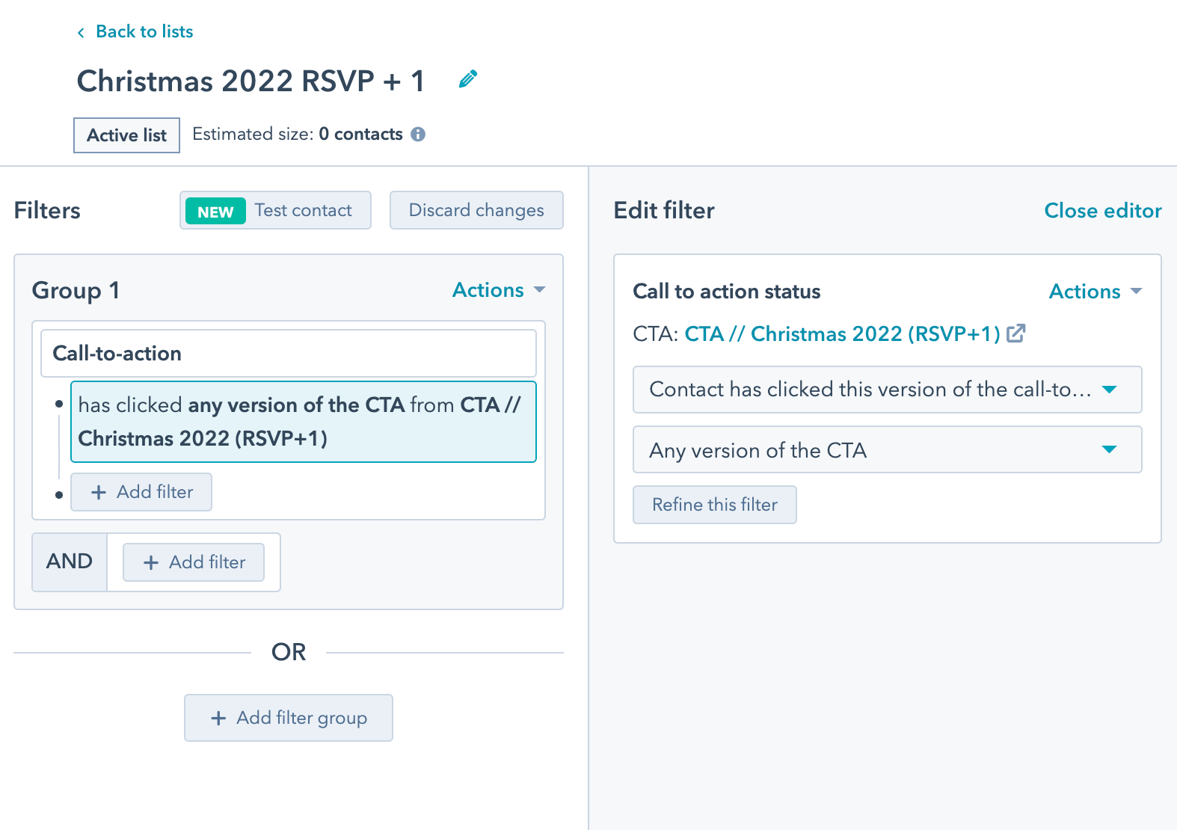Add a filter inside the Call-to-action group

pos(141,492)
